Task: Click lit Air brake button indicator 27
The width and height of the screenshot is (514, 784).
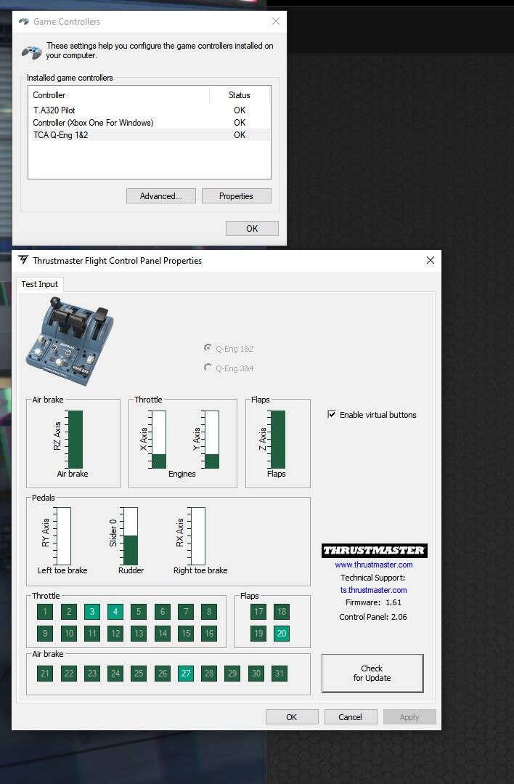Action: (x=186, y=673)
